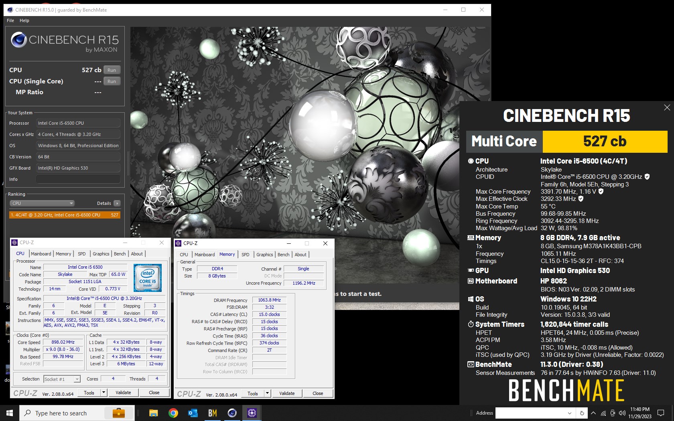Open Graphics tab in right CPU-Z window
Viewport: 674px width, 421px height.
[x=265, y=255]
